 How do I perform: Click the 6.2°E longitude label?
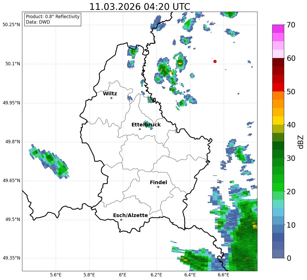(156, 275)
